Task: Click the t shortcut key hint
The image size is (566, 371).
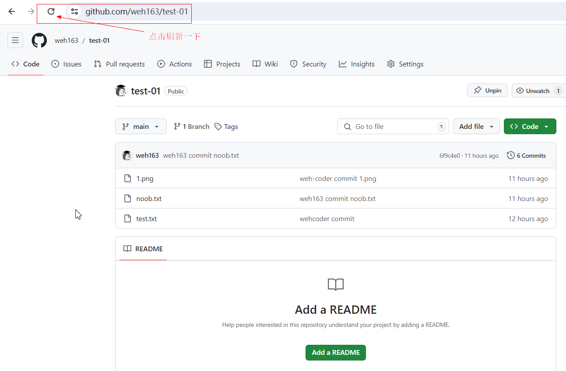Action: (x=442, y=126)
